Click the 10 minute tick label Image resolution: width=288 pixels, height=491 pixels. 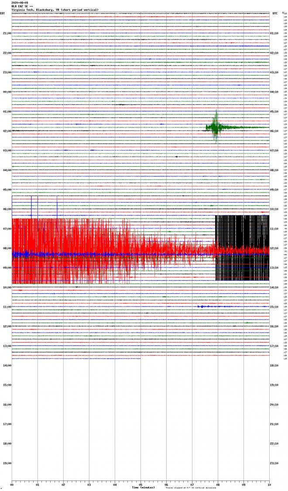[x=269, y=484]
